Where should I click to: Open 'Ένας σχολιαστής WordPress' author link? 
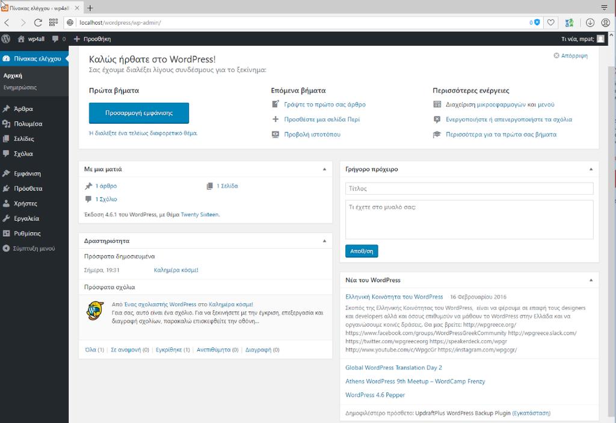click(x=160, y=305)
